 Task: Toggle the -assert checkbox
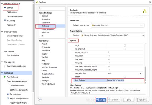[x=125, y=77]
